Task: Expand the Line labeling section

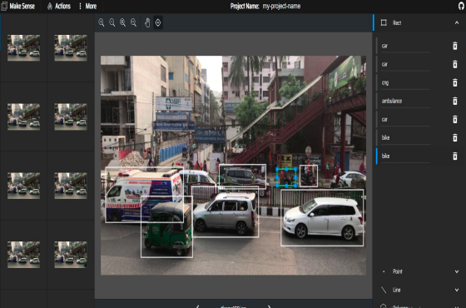Action: point(457,290)
